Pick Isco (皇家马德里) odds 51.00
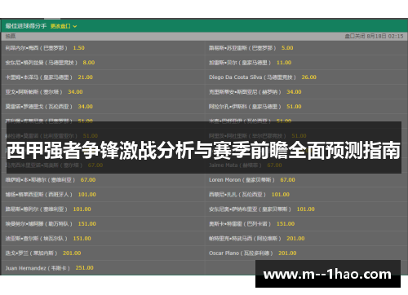The width and height of the screenshot is (408, 295). click(x=294, y=107)
